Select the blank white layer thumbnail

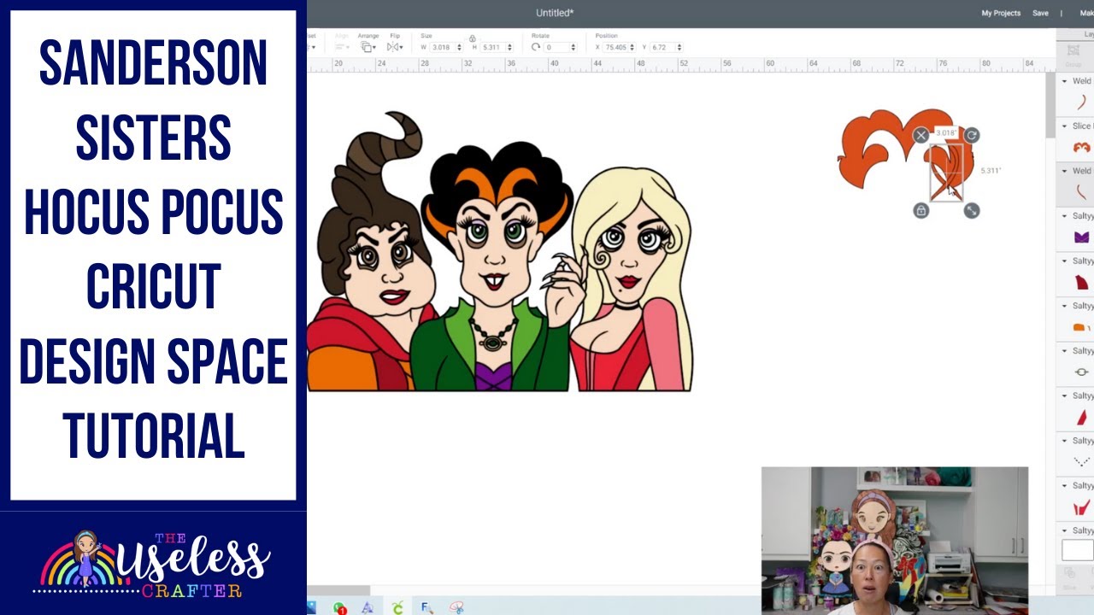point(1078,550)
